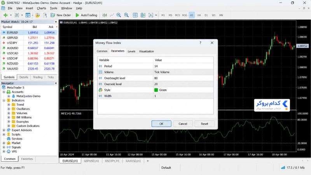Open the new chart dropdown arrow

(x=11, y=15)
